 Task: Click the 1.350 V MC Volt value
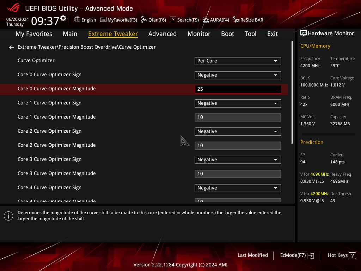[307, 124]
